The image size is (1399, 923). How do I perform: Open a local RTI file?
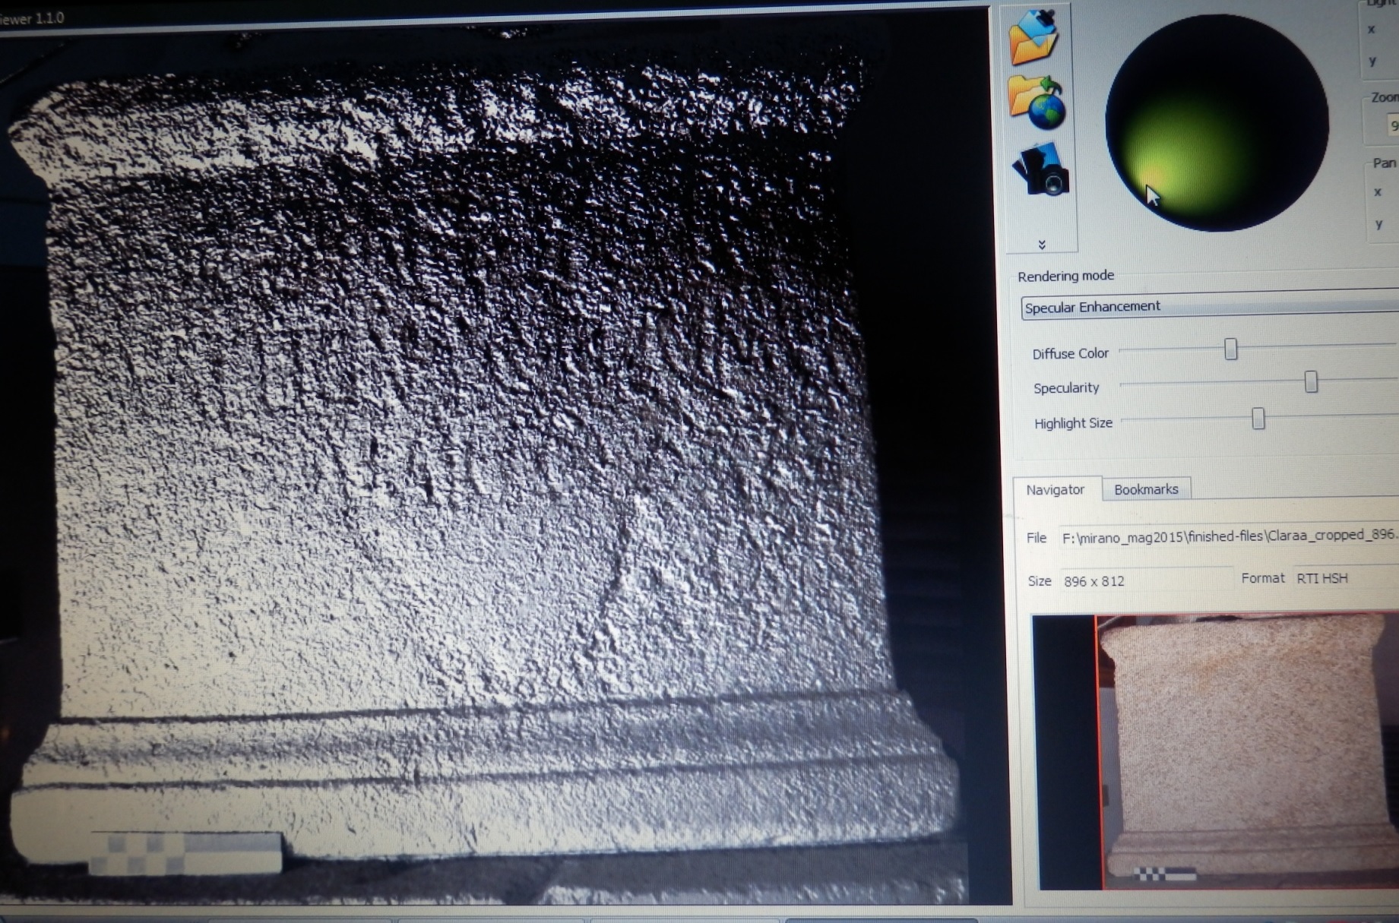tap(1033, 36)
